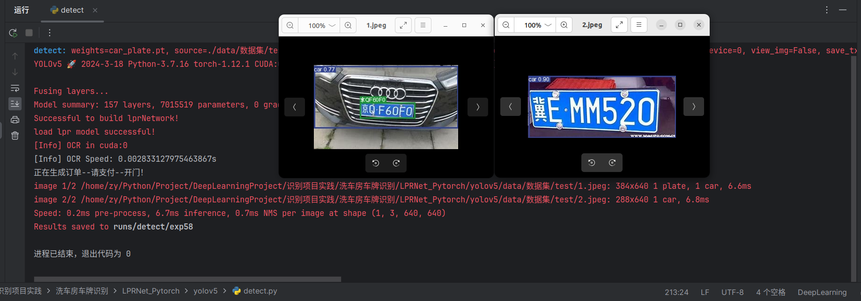
Task: Toggle soft-wrap in console
Action: (x=15, y=88)
